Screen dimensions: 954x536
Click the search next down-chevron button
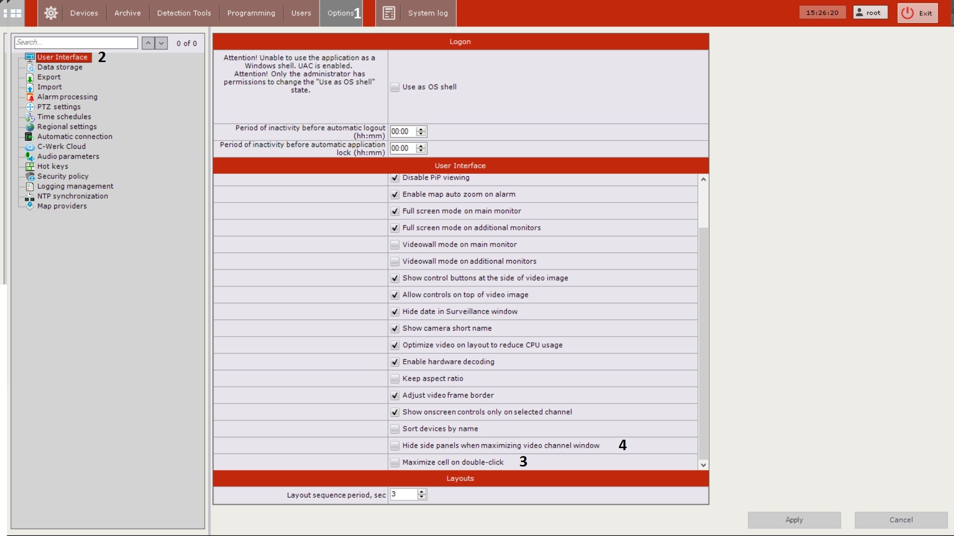pos(161,43)
